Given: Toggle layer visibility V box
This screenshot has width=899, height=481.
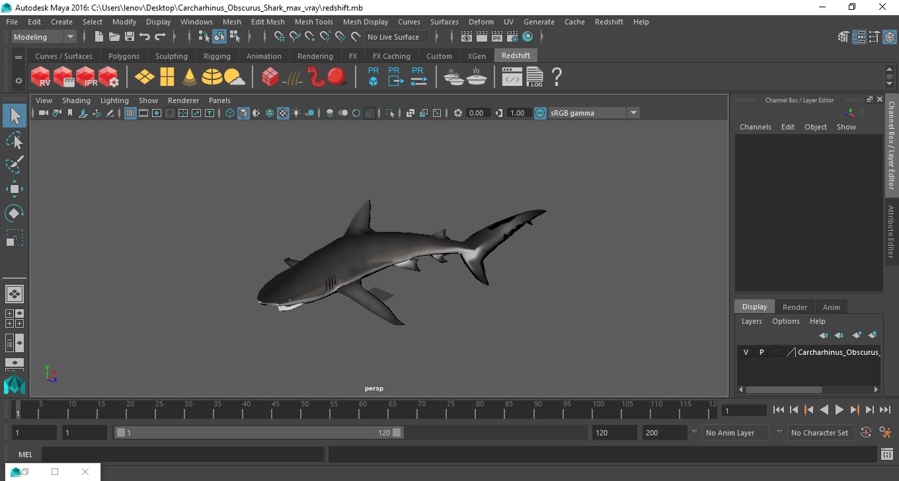Looking at the screenshot, I should point(746,352).
